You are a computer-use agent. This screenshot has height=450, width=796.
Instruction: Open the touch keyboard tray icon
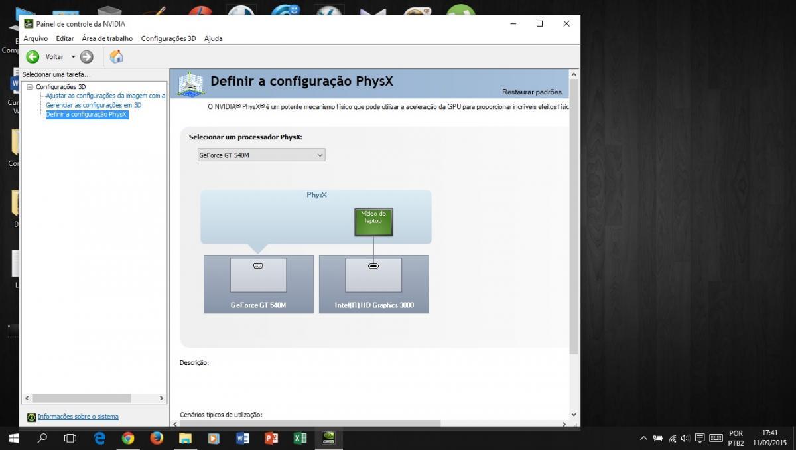coord(716,439)
